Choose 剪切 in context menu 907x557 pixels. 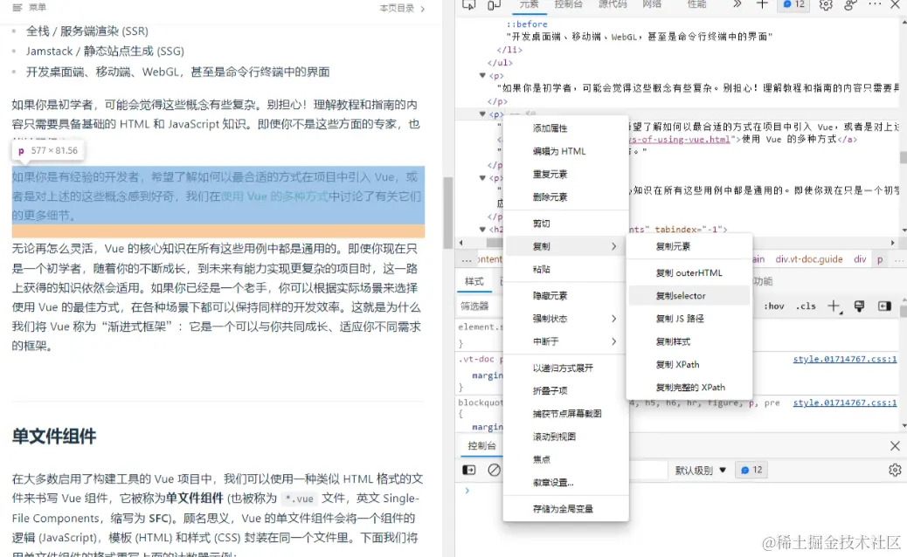(565, 223)
